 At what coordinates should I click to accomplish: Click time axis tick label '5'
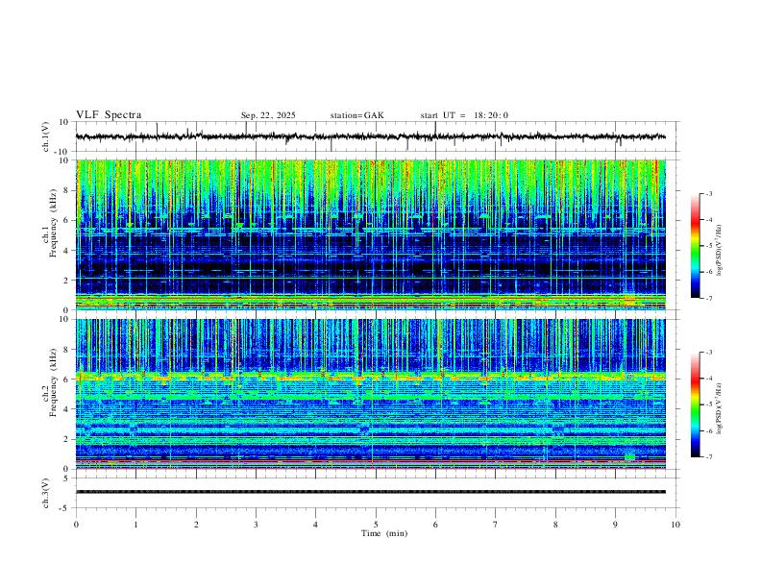(x=376, y=525)
